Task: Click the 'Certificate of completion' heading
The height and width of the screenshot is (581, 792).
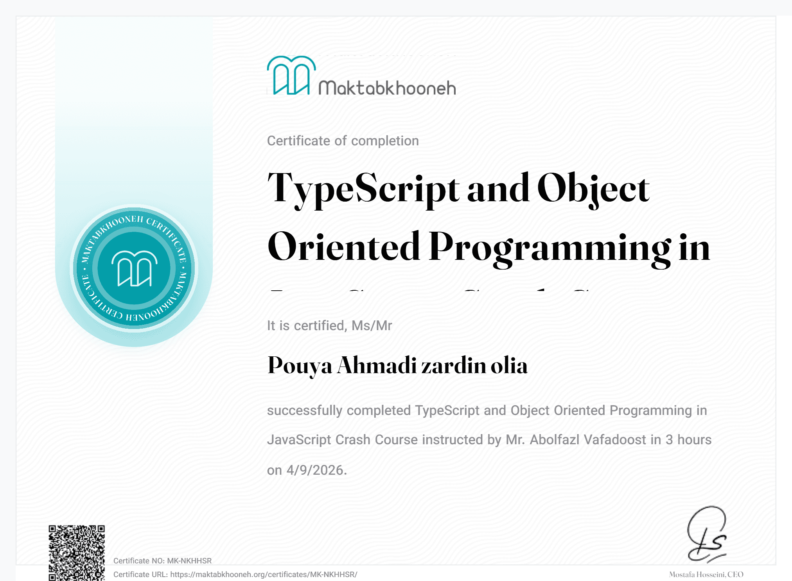Action: coord(343,141)
